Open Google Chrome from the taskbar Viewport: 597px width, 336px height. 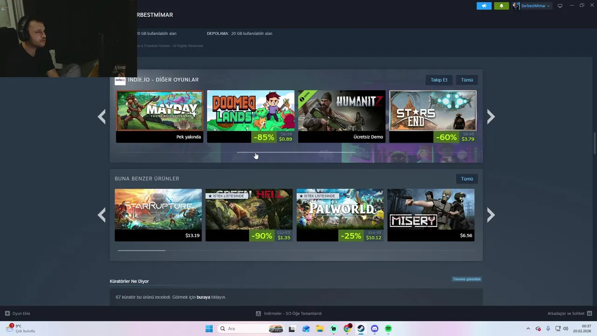click(x=347, y=329)
